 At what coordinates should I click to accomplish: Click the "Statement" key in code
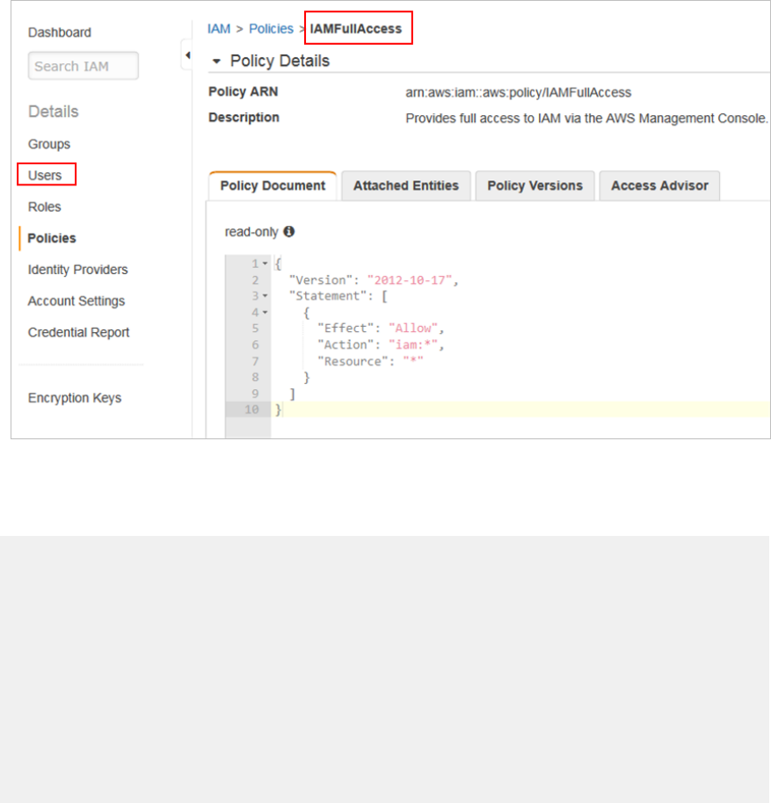(327, 295)
